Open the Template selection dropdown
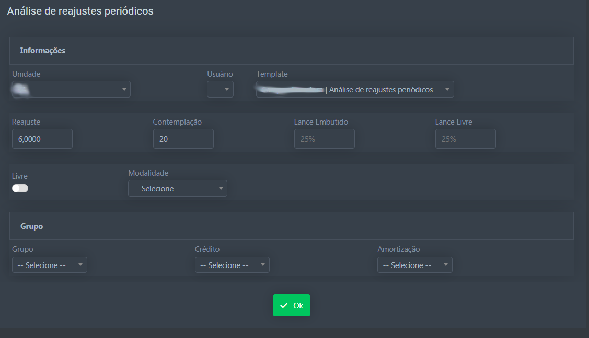The height and width of the screenshot is (338, 589). coord(355,89)
